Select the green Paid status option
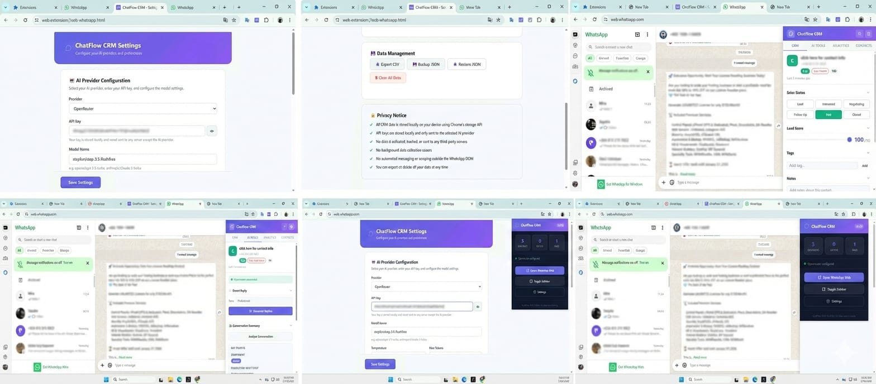This screenshot has height=384, width=876. coord(829,114)
